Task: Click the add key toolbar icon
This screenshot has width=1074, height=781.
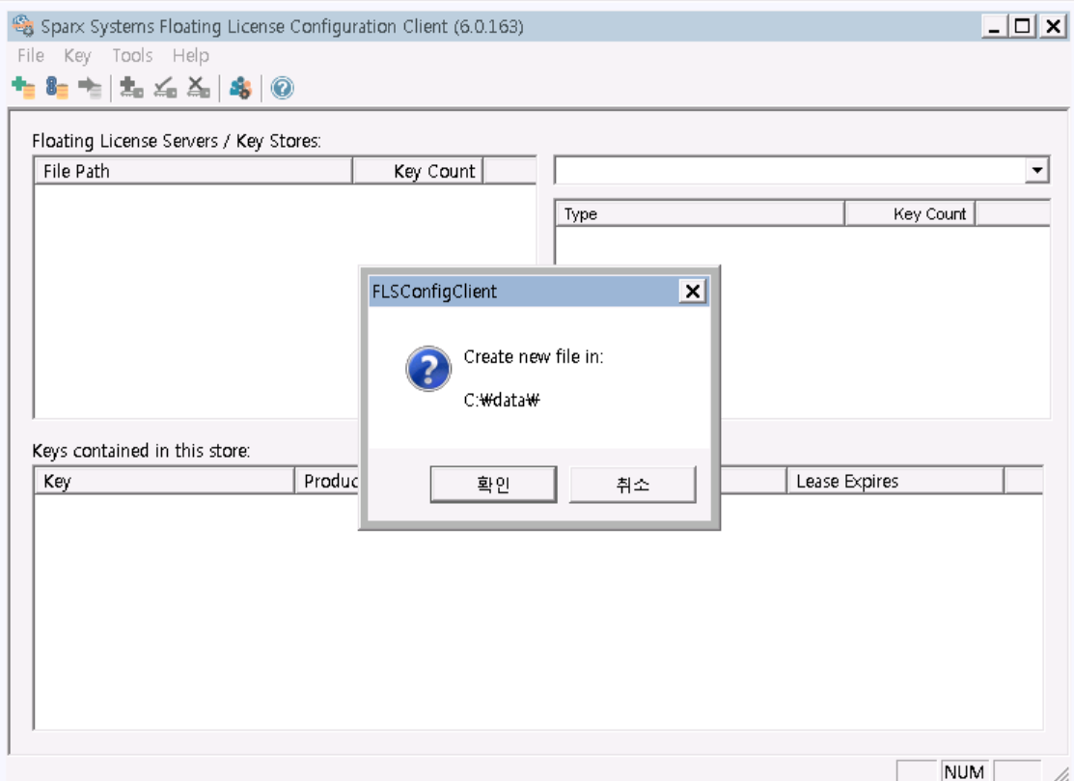Action: (131, 88)
